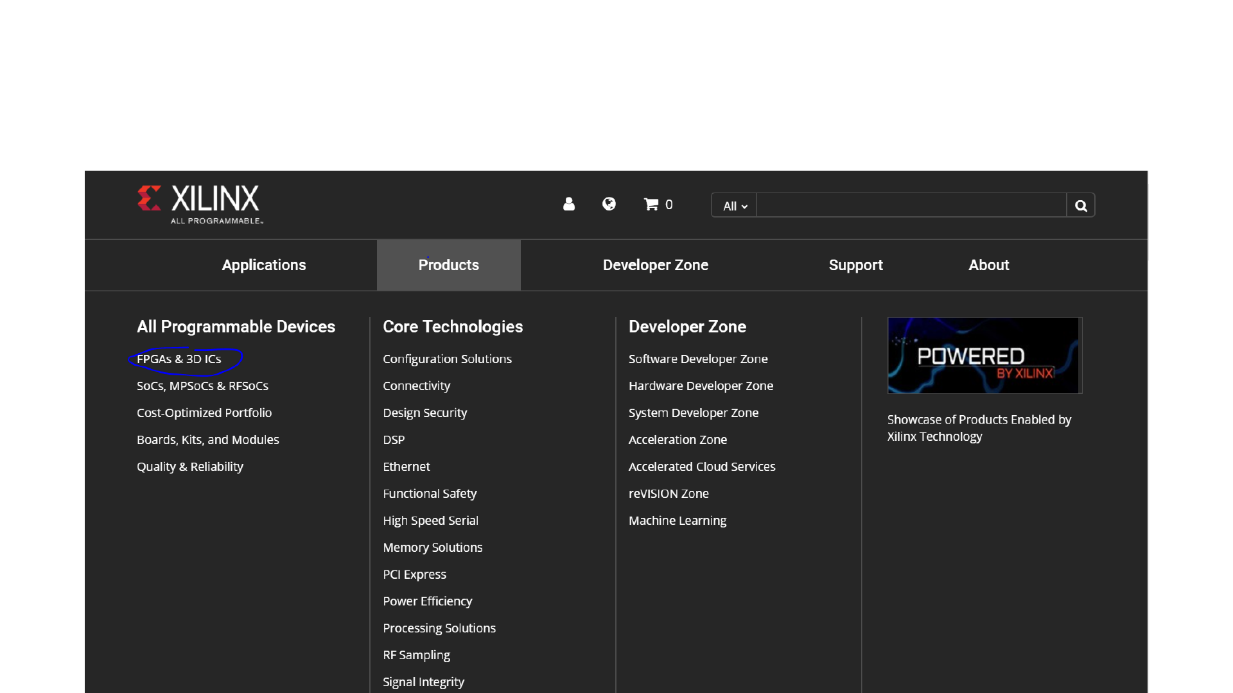Open the Design Security link

424,413
